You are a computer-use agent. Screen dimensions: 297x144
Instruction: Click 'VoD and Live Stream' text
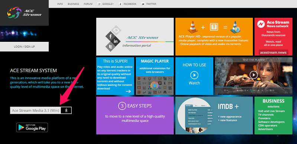[271, 111]
